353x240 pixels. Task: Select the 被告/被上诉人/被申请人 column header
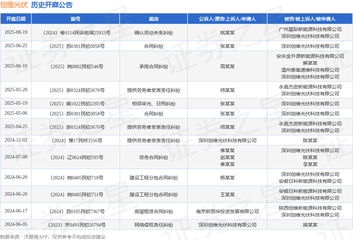(310, 19)
